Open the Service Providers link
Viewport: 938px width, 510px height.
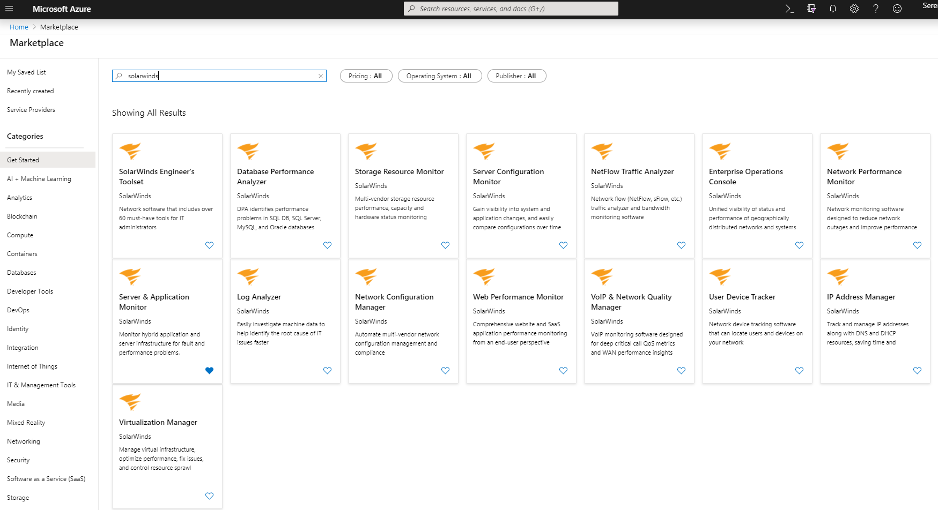click(x=31, y=110)
